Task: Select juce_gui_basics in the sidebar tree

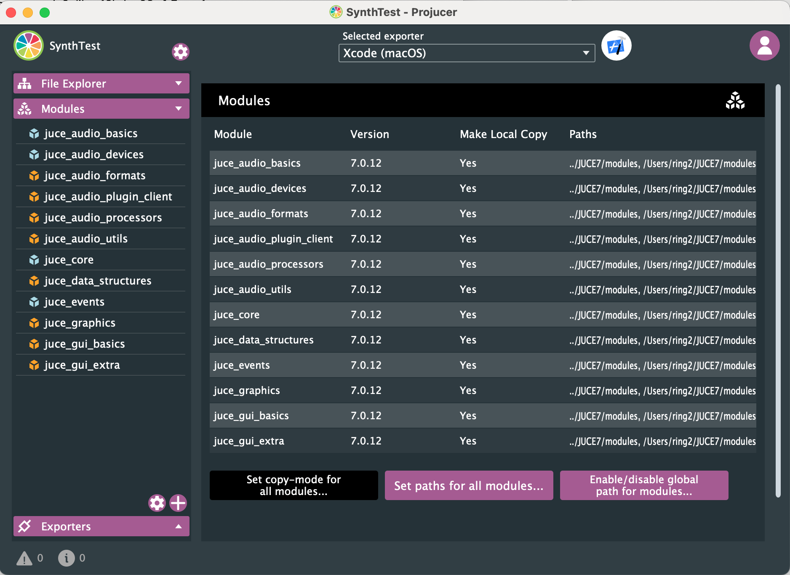Action: (x=101, y=344)
